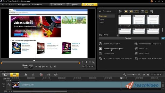
Task: Switch library to list view
Action: coord(143,11)
